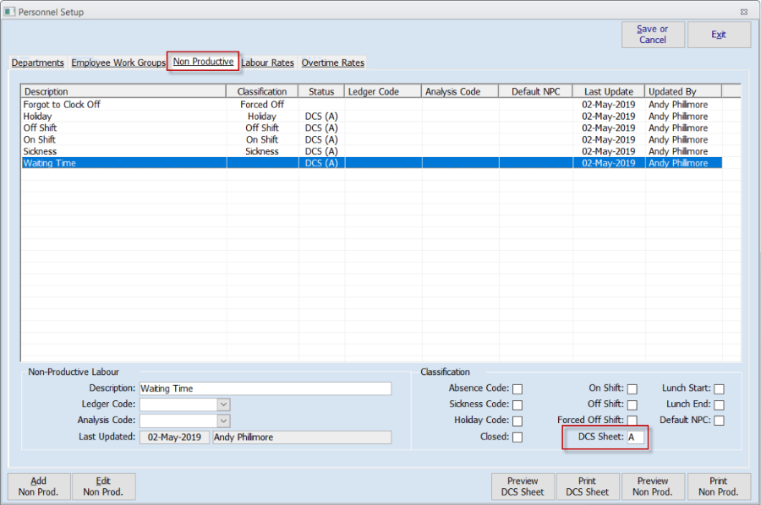Viewport: 761px width, 505px height.
Task: Click Add Non Prod. button
Action: [x=39, y=486]
